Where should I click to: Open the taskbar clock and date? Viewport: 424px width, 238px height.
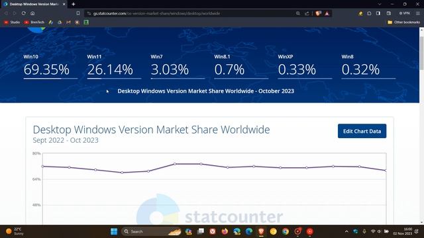point(403,231)
